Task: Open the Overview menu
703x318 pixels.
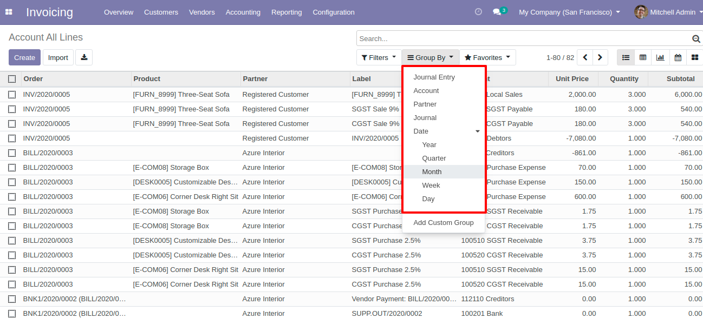Action: pyautogui.click(x=119, y=12)
